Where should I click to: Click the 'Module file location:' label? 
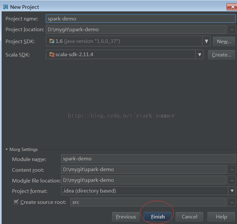pyautogui.click(x=36, y=181)
